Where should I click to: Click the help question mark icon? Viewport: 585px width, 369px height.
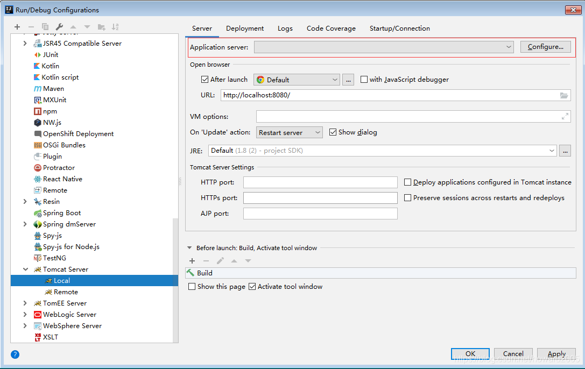[15, 354]
